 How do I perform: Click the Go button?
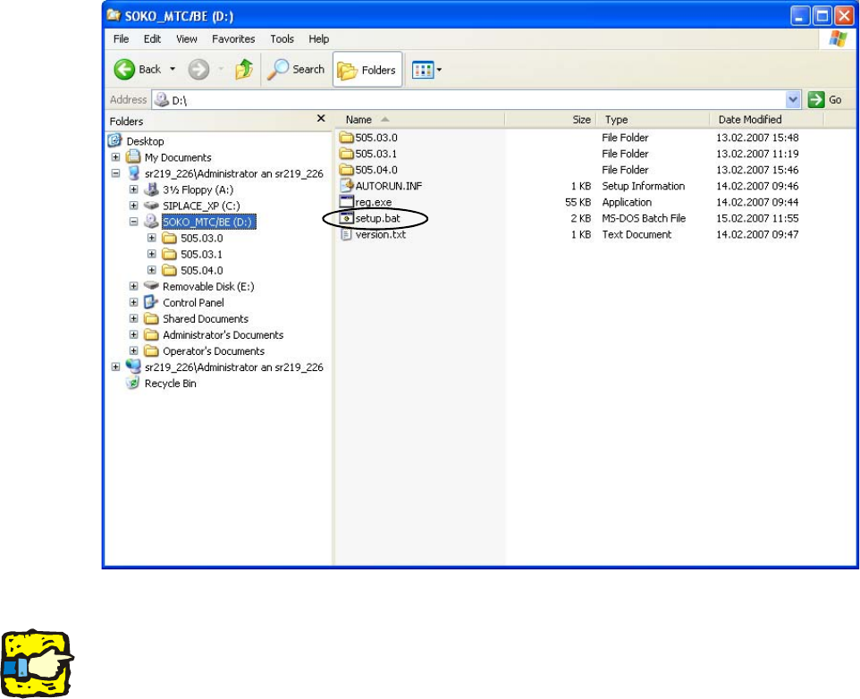825,100
